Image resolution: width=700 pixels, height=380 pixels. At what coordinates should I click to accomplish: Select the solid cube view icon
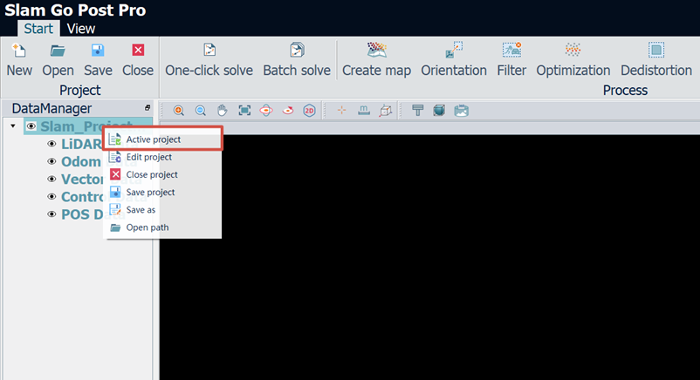(439, 110)
